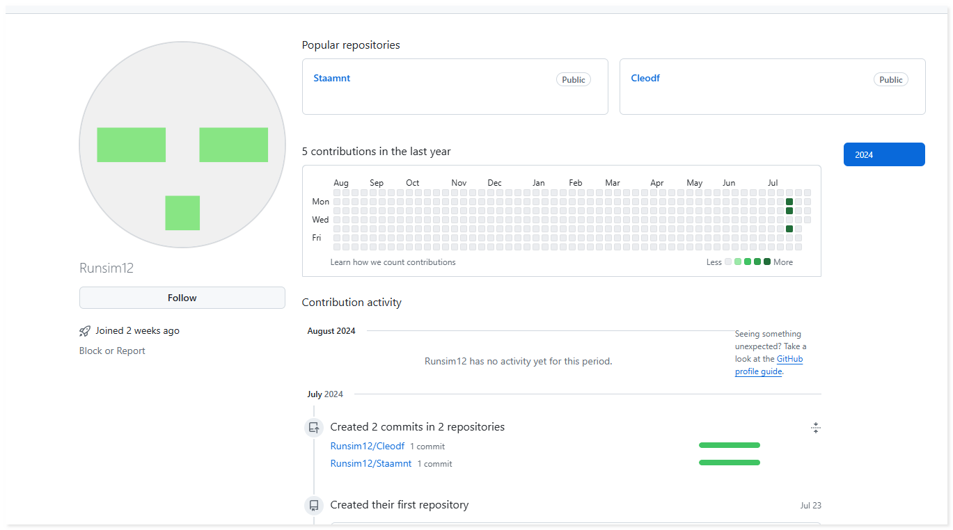The image size is (953, 530).
Task: Click Learn how we count contributions
Action: [x=393, y=262]
